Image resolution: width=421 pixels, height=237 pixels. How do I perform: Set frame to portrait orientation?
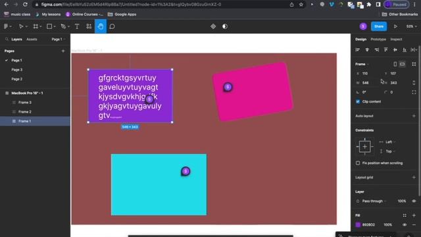tap(395, 64)
